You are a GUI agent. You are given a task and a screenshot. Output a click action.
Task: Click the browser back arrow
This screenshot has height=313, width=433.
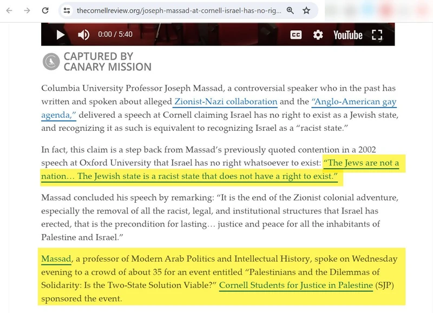click(x=9, y=10)
